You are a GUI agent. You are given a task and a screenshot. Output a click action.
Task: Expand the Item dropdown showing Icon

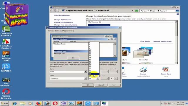(x=85, y=72)
